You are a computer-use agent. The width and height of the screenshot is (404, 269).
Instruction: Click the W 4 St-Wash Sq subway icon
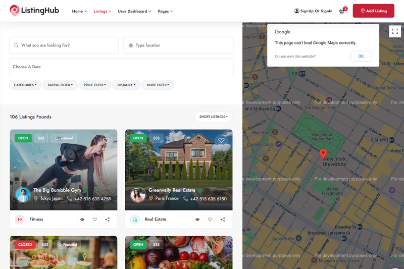(x=278, y=109)
